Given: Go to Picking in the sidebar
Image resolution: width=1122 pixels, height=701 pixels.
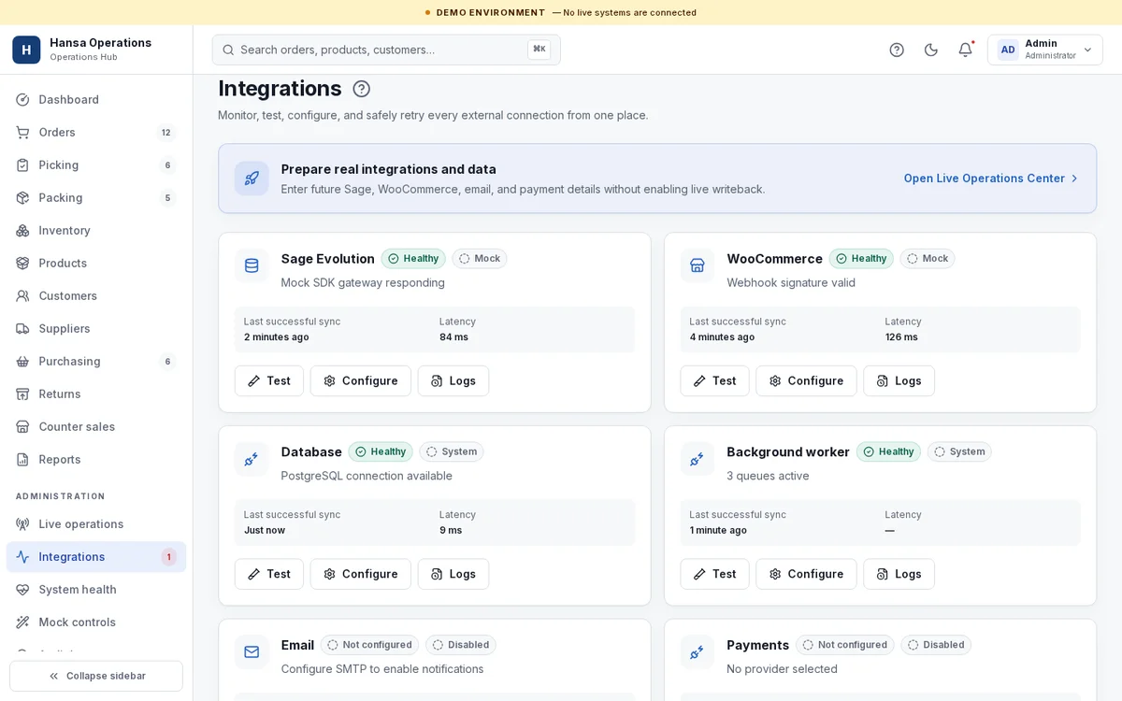Looking at the screenshot, I should (96, 165).
